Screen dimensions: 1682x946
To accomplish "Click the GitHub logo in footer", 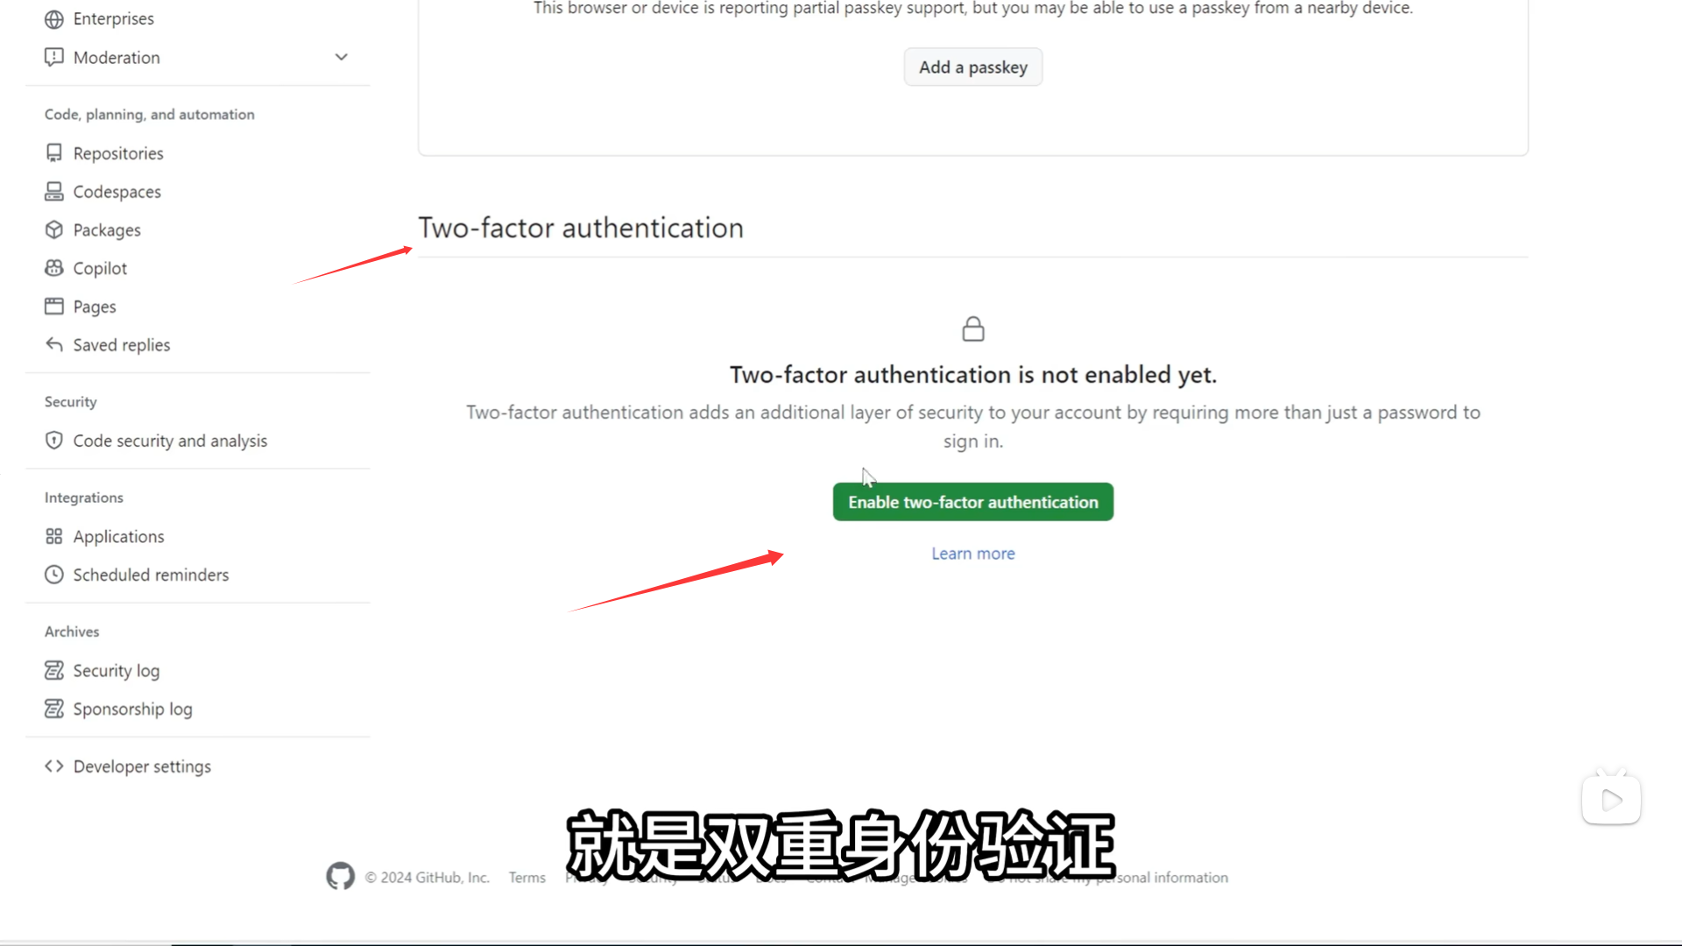I will [341, 876].
